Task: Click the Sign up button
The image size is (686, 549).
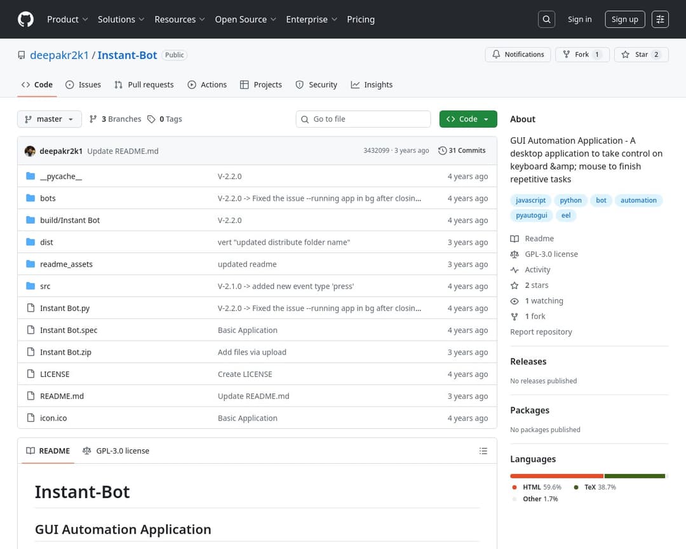Action: [x=624, y=19]
